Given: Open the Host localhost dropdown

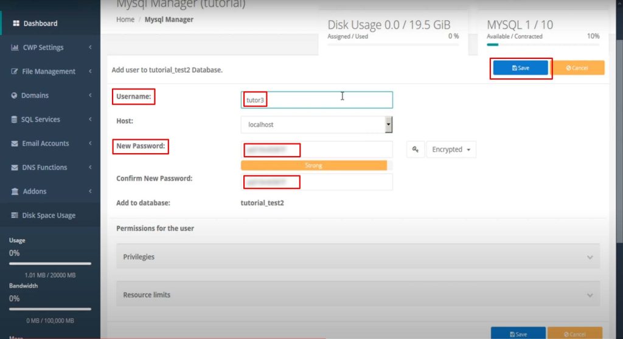Looking at the screenshot, I should (x=316, y=125).
